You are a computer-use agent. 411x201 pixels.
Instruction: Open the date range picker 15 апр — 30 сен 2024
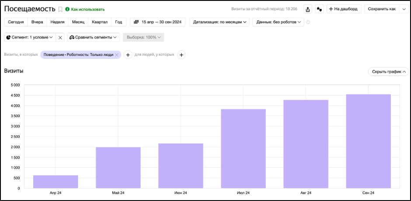pos(158,22)
